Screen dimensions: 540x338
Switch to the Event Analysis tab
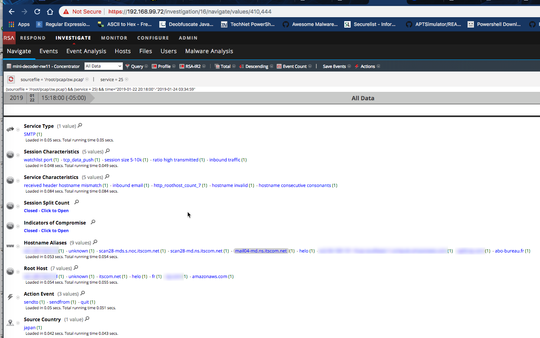point(86,51)
